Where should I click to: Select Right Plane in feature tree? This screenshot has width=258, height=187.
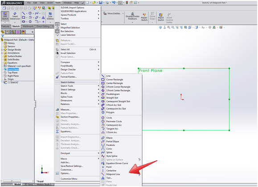point(13,76)
